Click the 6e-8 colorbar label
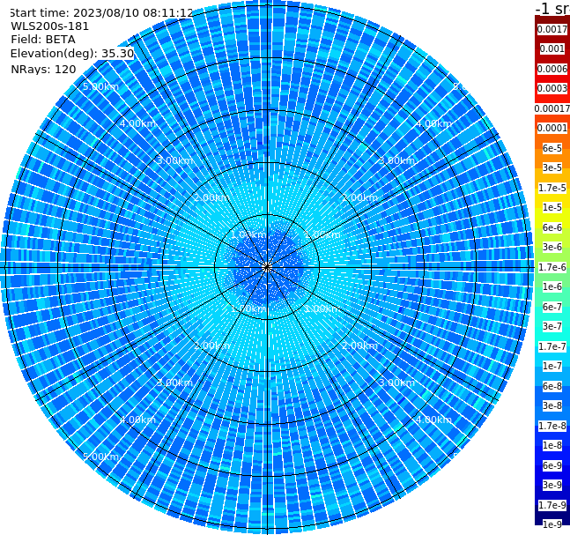Screen dimensions: 570x535 [x=552, y=386]
